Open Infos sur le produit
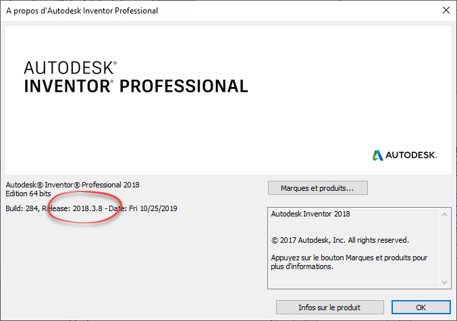Image resolution: width=457 pixels, height=321 pixels. click(329, 308)
